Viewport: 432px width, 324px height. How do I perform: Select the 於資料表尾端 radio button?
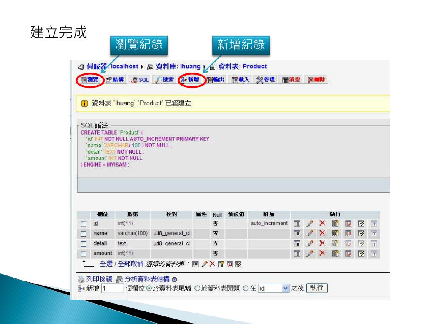coord(149,289)
